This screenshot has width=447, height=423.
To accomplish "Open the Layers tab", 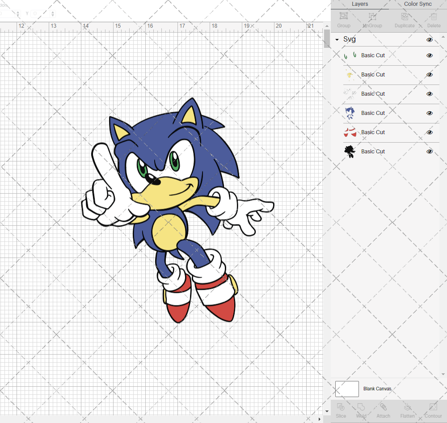I will (360, 4).
